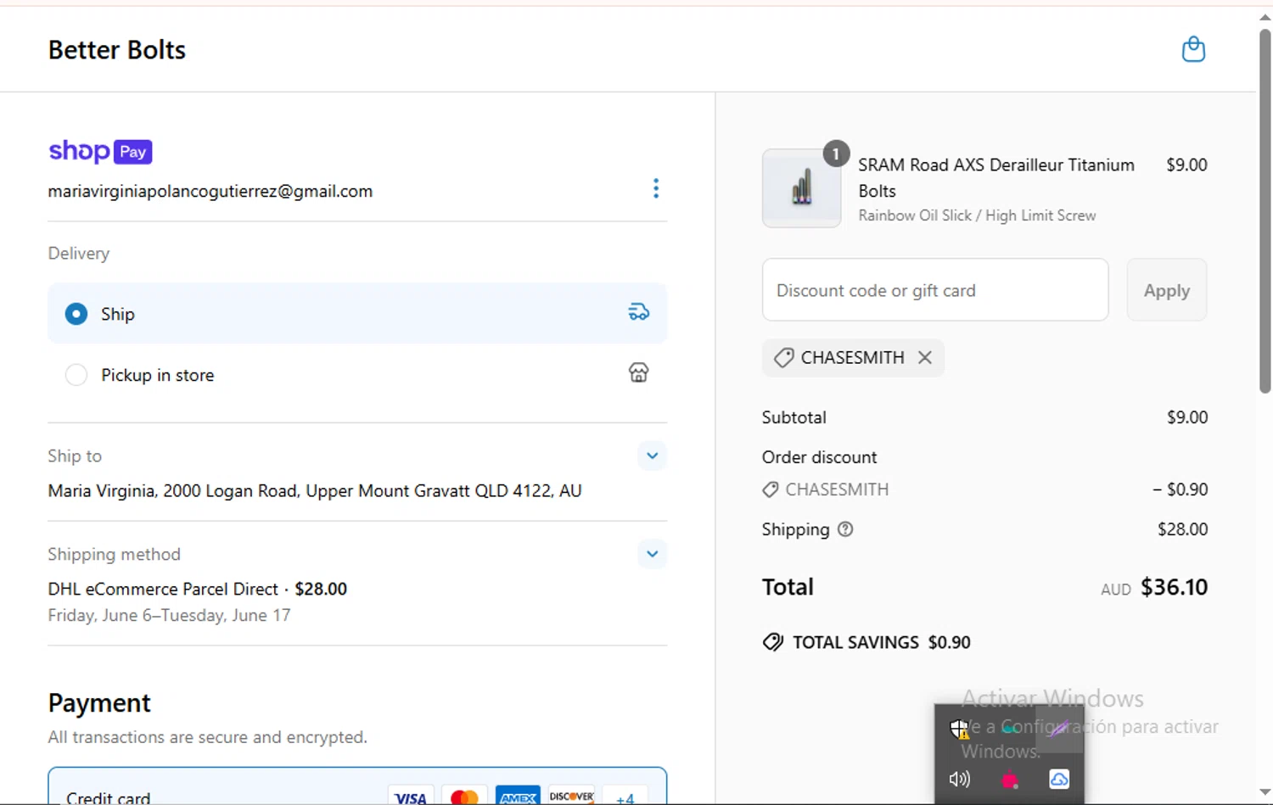
Task: Click the Mastercard logo
Action: coord(464,797)
